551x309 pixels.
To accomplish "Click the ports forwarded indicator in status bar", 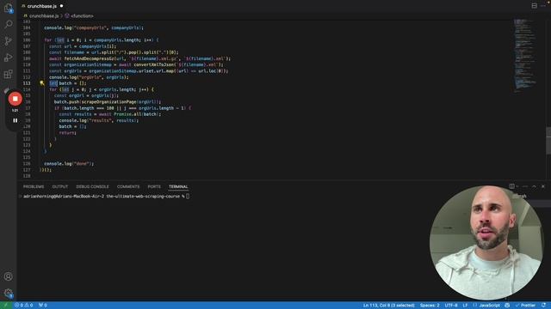I will (42, 306).
